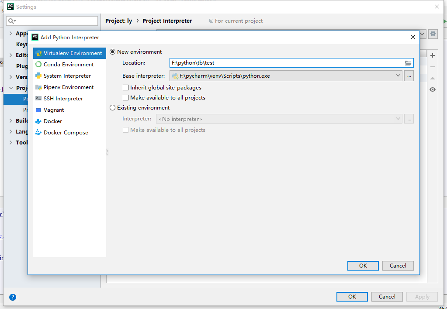Click the Project Interpreter breadcrumb text
Screen dimensions: 447x309
[167, 21]
